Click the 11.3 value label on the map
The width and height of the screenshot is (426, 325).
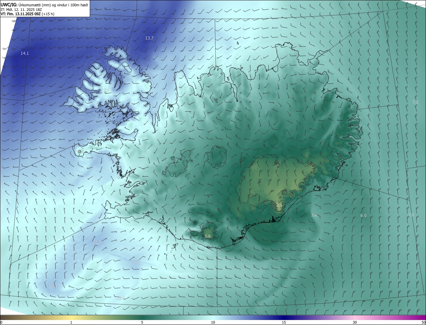pos(98,242)
